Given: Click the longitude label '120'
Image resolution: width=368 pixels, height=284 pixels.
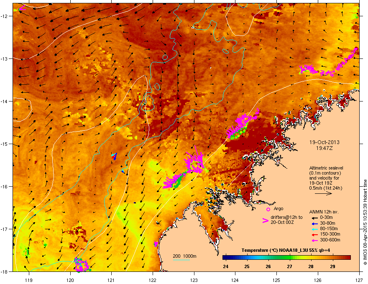Looking at the screenshot, I should coord(70,280).
